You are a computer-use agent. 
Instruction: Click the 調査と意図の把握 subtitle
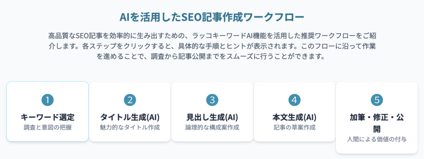(x=48, y=128)
